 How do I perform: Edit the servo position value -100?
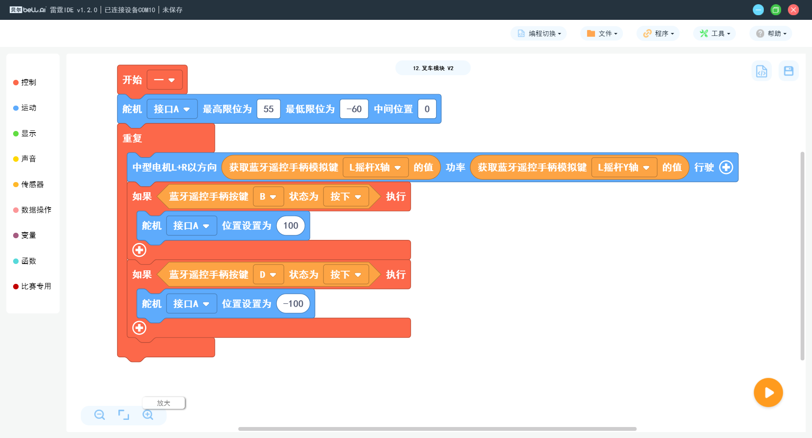tap(293, 304)
